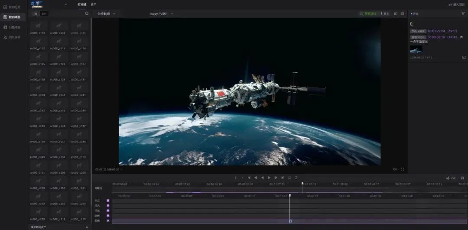Screen dimensions: 468x230
Task: Select asset thumbnail sc000_c219
Action: (x=78, y=212)
